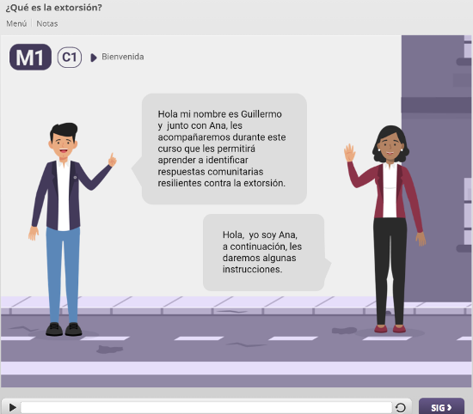The width and height of the screenshot is (473, 414).
Task: Select the Bienvenida section label
Action: pos(123,57)
